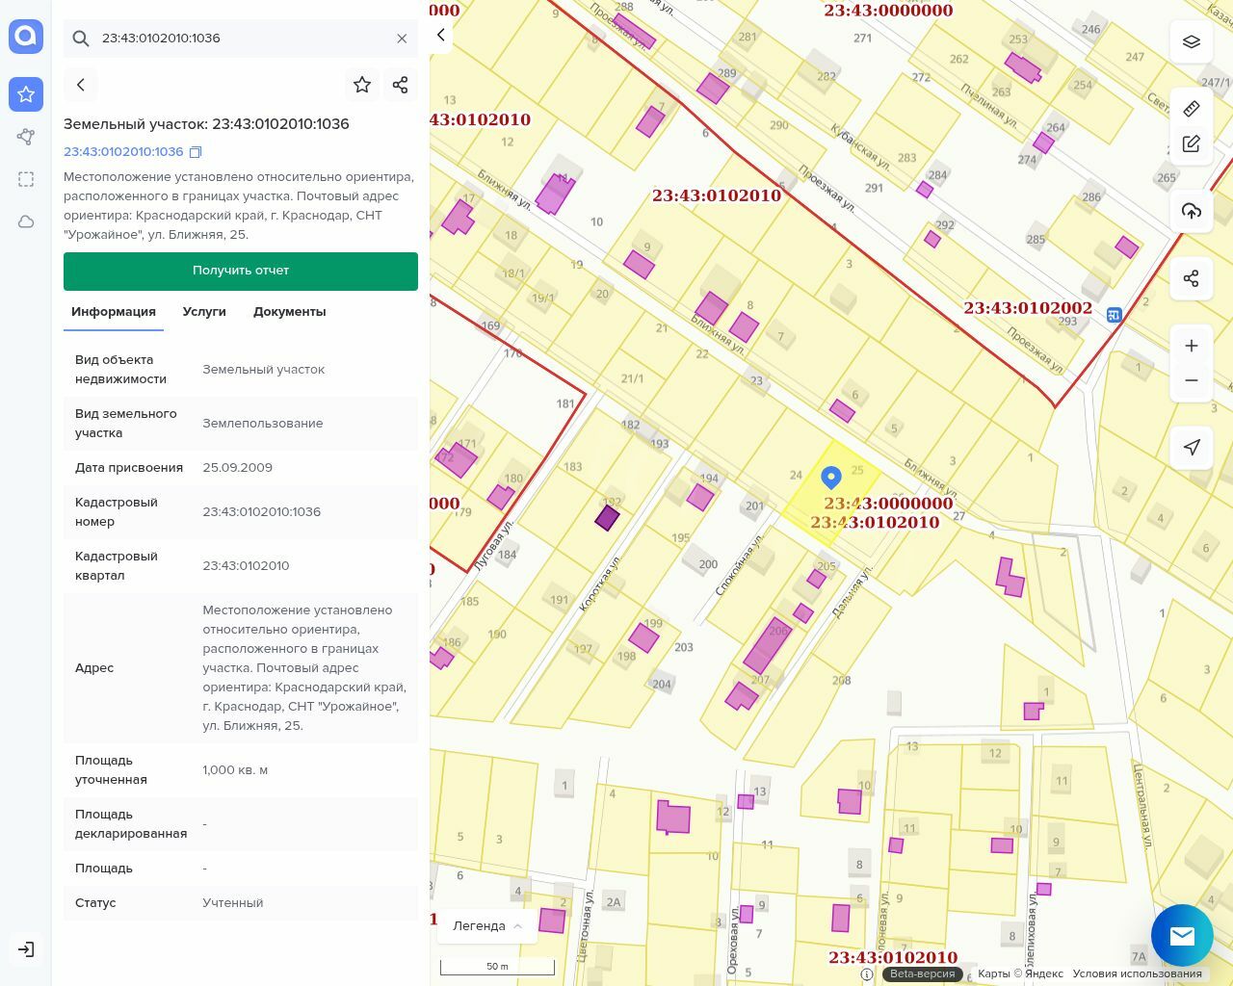Screen dimensions: 1233x986
Task: Open the map layers switcher
Action: (1192, 42)
